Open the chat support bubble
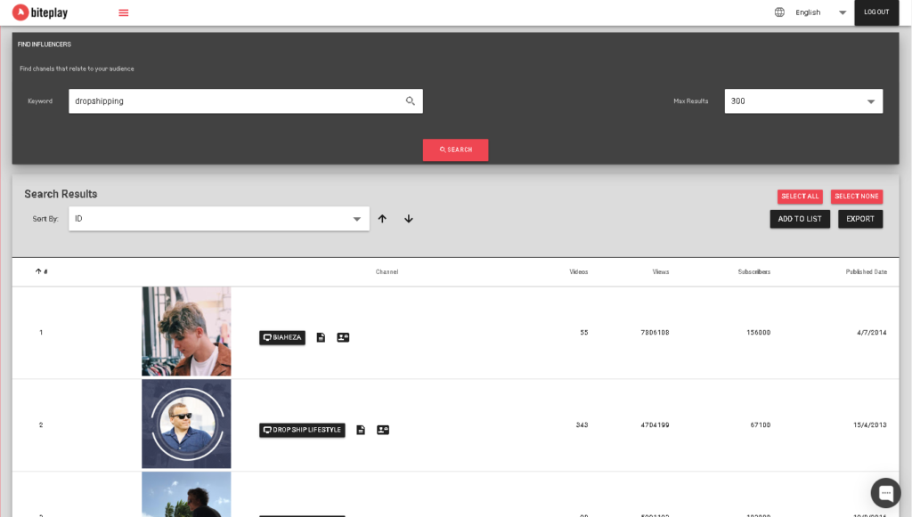912x517 pixels. click(885, 493)
